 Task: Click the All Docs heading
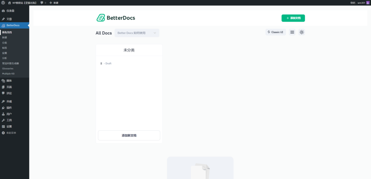tap(104, 33)
